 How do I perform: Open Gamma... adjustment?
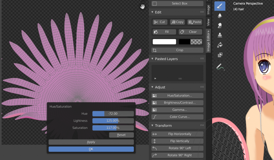(x=177, y=110)
